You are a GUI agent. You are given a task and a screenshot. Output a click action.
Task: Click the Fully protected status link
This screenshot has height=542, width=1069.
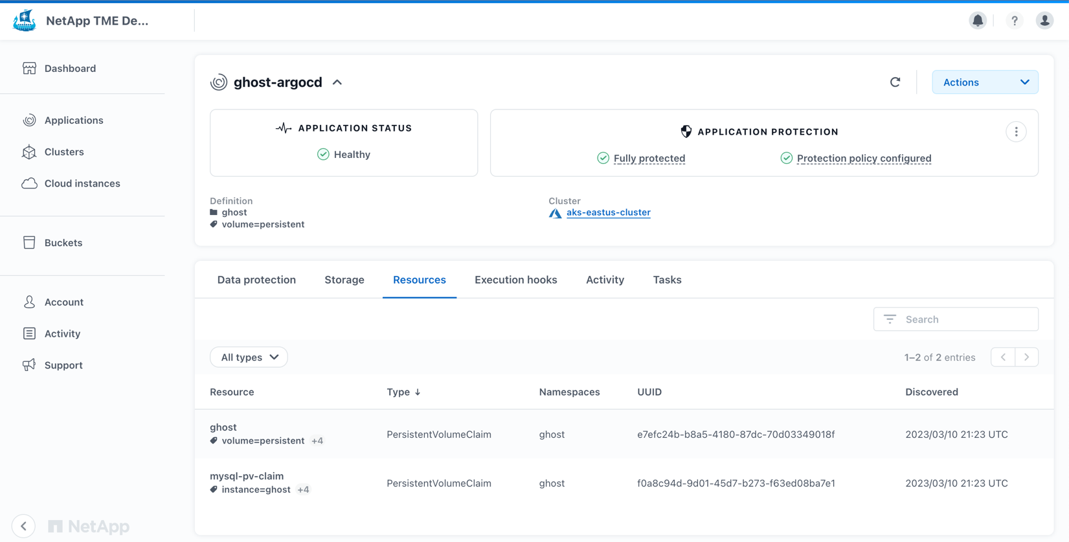649,159
